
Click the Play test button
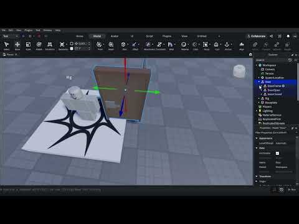(x=23, y=36)
